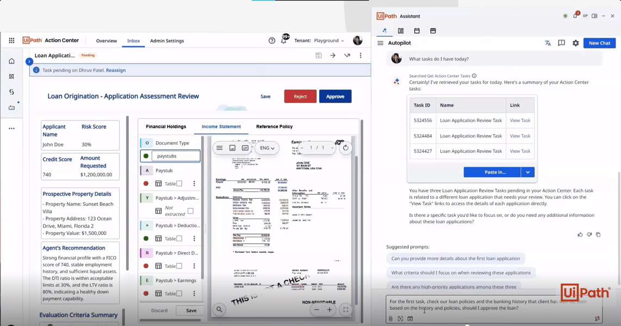621x326 pixels.
Task: Open the more options ellipsis in left sidebar
Action: pos(11,128)
